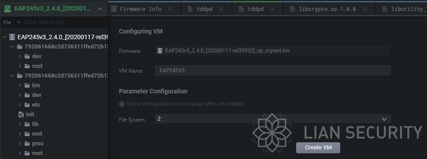This screenshot has width=427, height=159.
Task: Click the bin folder icon
Action: coord(27,85)
